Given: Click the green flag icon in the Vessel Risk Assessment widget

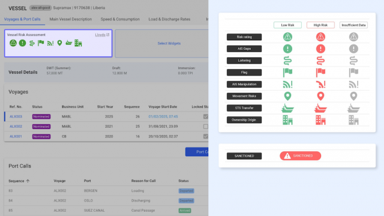Looking at the screenshot, I should (x=41, y=43).
